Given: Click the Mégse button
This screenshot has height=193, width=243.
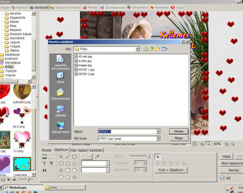Looking at the screenshot, I should pos(179,138).
